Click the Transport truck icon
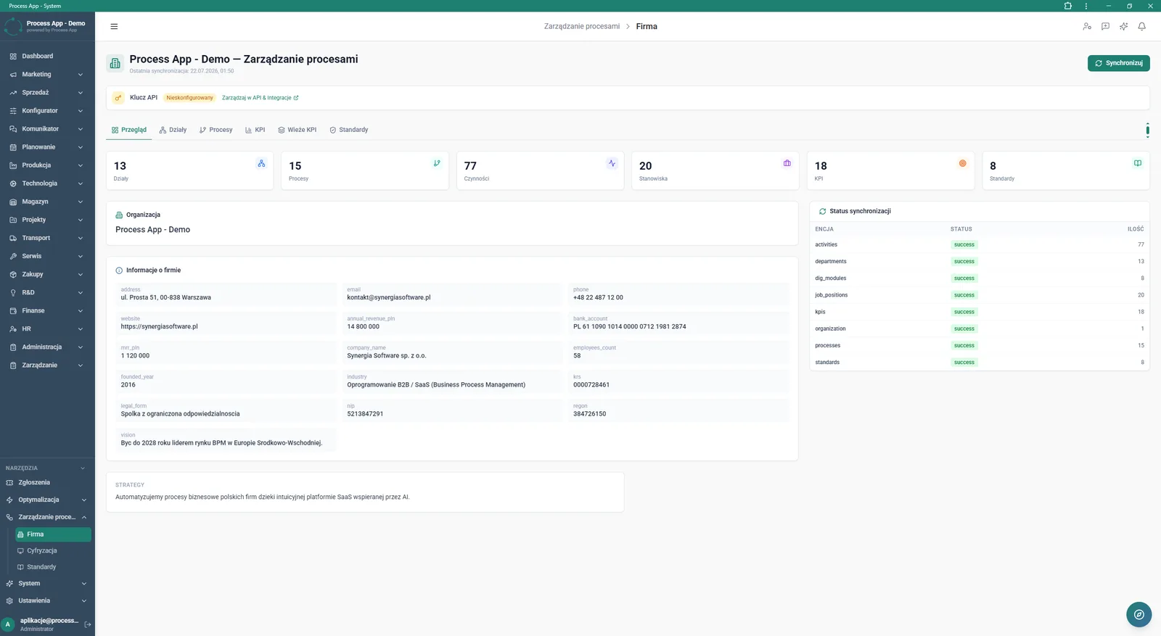 pyautogui.click(x=13, y=238)
